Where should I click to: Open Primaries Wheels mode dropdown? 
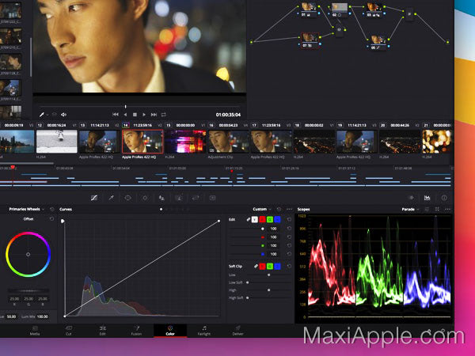coord(27,209)
